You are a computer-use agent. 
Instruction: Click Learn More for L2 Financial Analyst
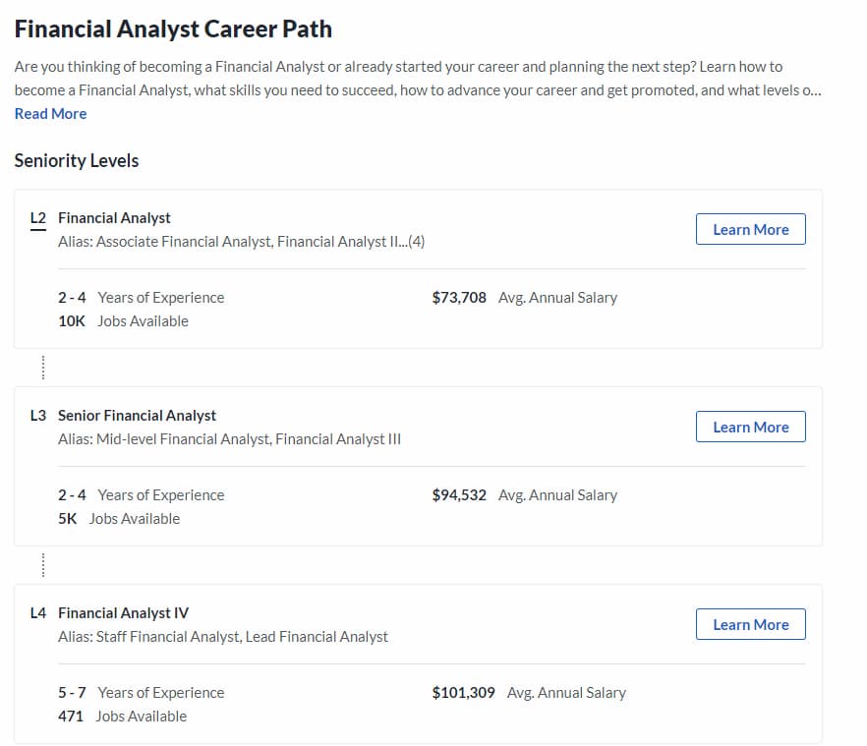pyautogui.click(x=750, y=229)
